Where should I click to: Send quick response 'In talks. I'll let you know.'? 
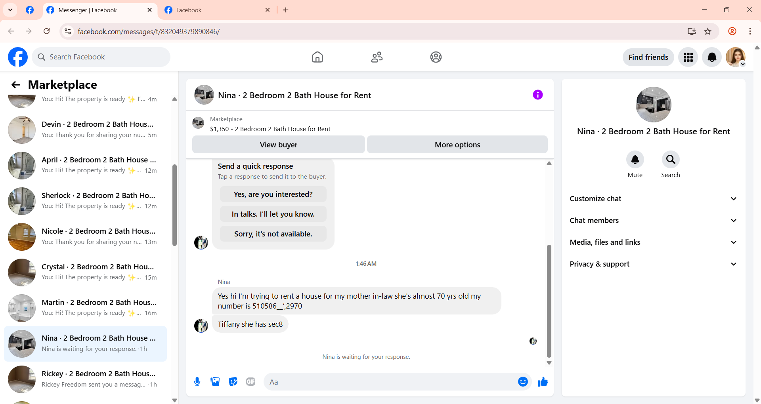(273, 214)
